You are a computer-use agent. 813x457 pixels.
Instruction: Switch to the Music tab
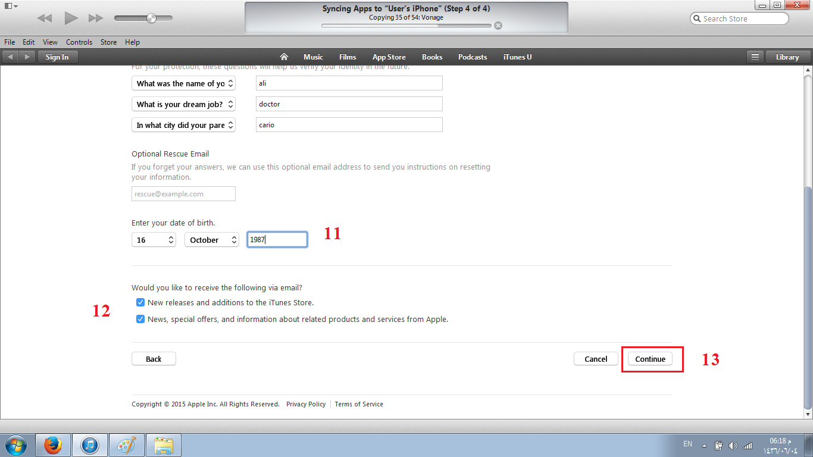coord(313,57)
